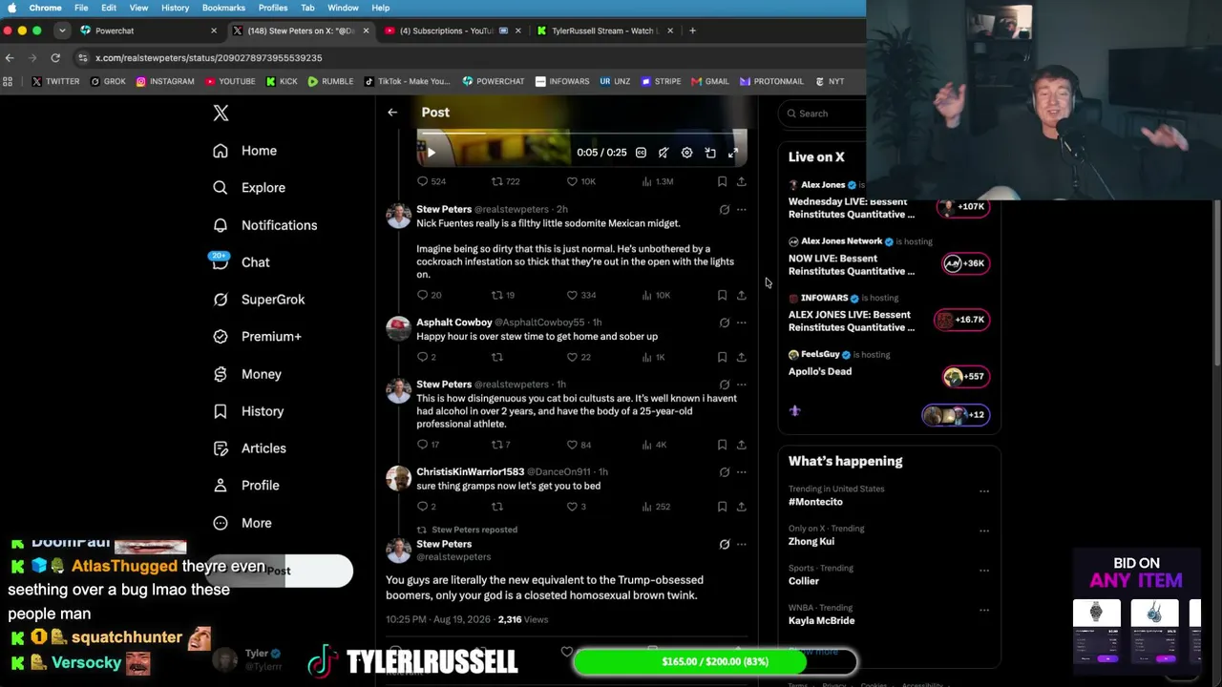The image size is (1222, 687).
Task: Open more options on ChristisKinWarrior1583's post
Action: [741, 472]
